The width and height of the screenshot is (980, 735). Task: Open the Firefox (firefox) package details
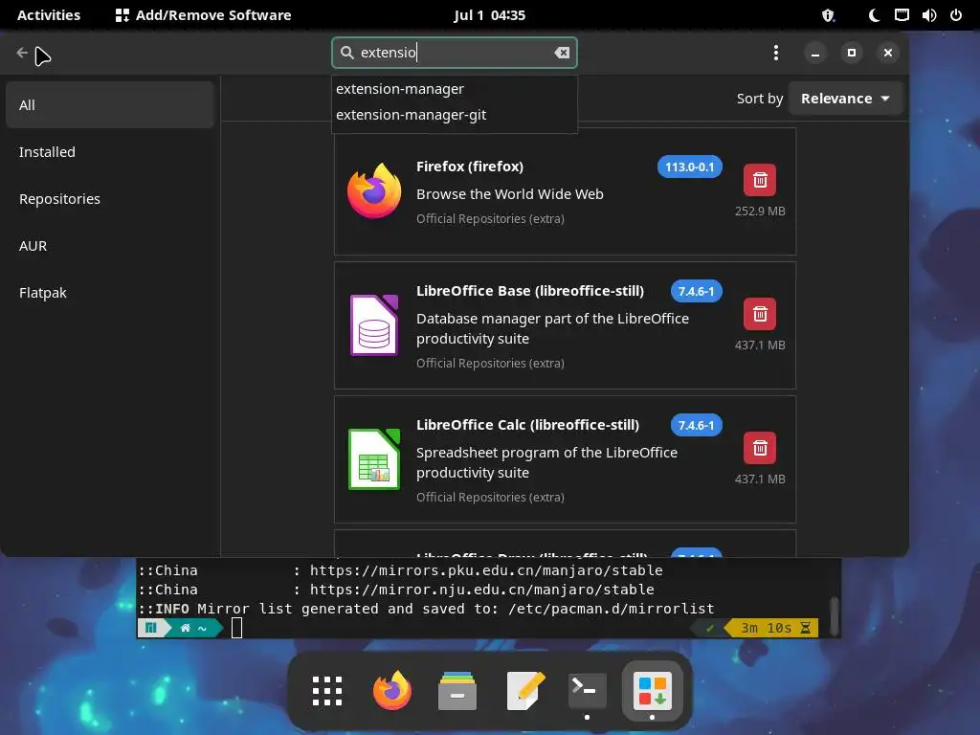tap(470, 167)
